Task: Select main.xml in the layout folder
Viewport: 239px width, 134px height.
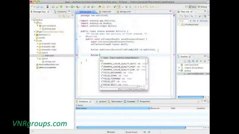Action: (x=48, y=55)
